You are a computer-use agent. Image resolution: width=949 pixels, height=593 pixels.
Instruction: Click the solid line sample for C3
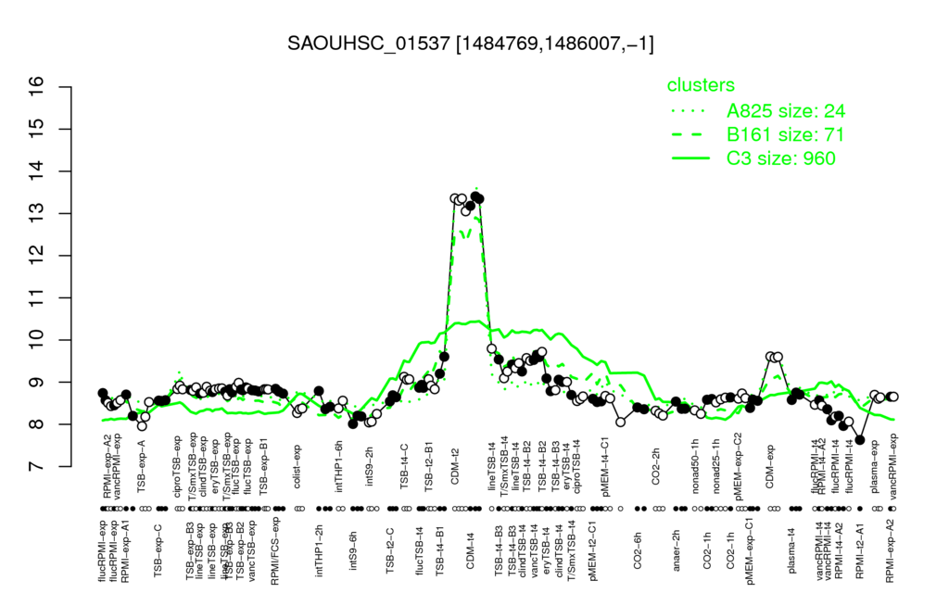[690, 158]
